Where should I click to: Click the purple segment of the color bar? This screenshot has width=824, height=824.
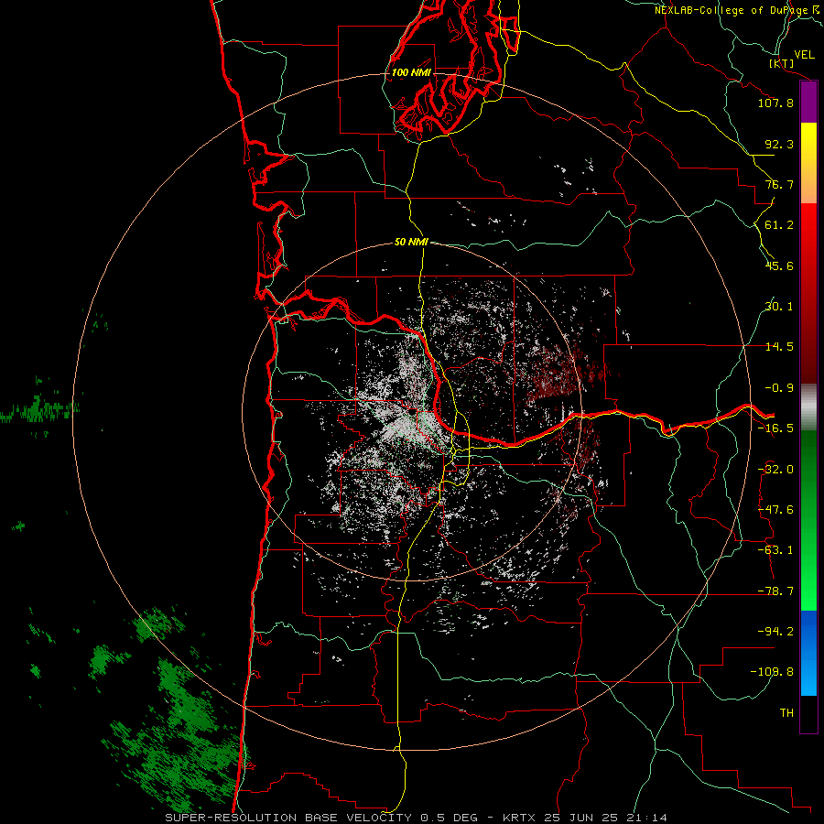[x=808, y=103]
